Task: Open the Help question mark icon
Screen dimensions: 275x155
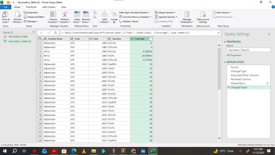Action: pos(273,7)
